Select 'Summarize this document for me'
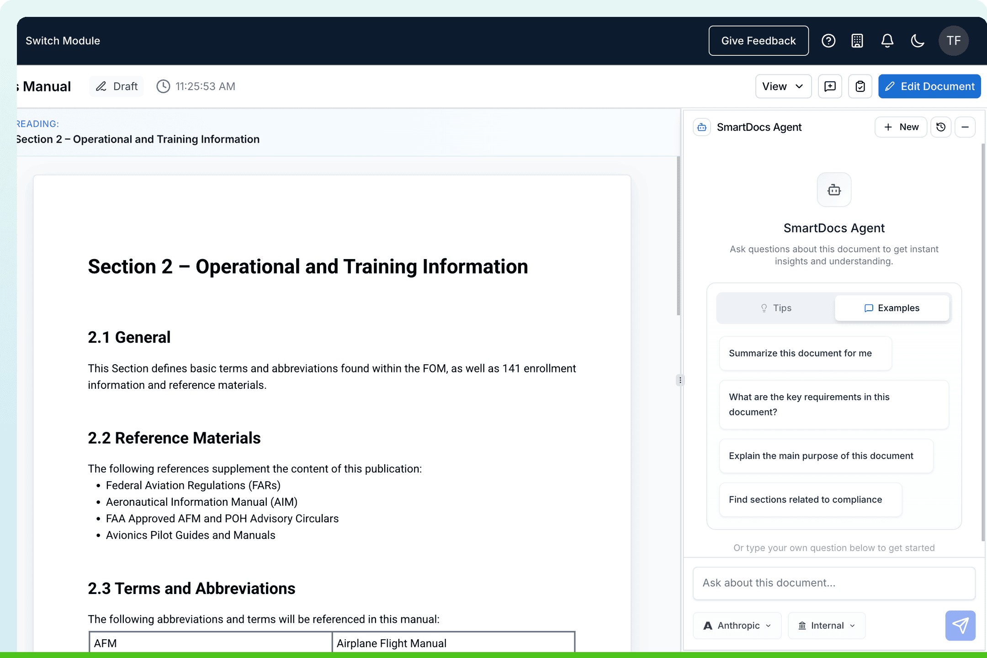Image resolution: width=987 pixels, height=658 pixels. 806,353
